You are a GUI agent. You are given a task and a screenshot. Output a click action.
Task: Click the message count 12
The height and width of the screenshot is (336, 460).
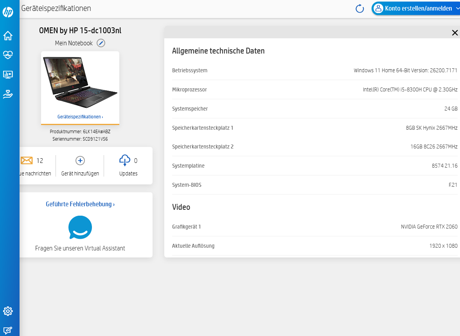[40, 161]
